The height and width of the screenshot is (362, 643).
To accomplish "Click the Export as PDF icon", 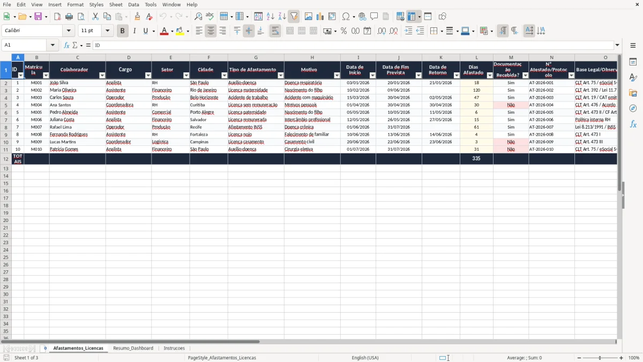I will [x=57, y=17].
